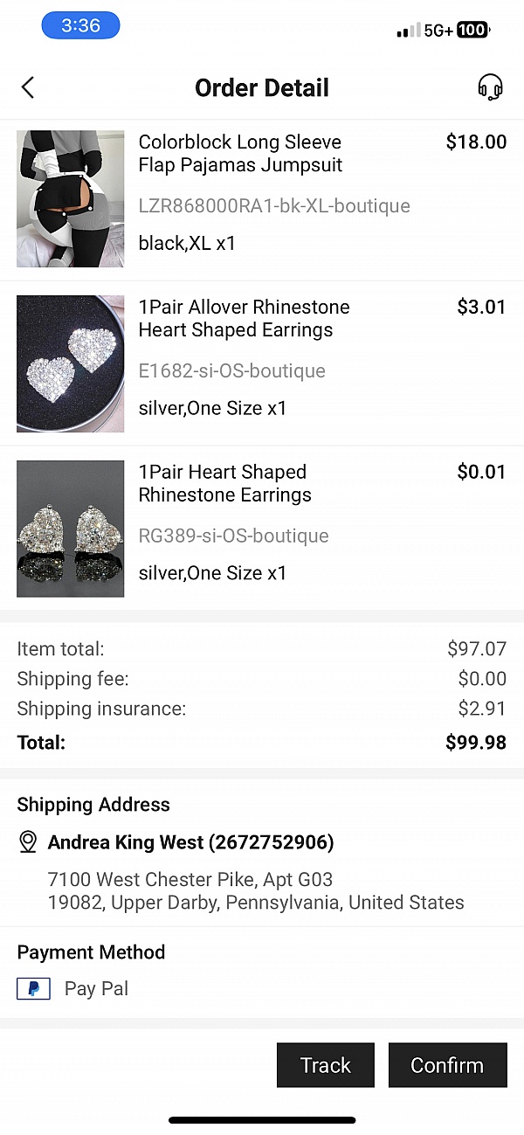
Task: Open the allover rhinestone earrings thumbnail
Action: coord(71,363)
